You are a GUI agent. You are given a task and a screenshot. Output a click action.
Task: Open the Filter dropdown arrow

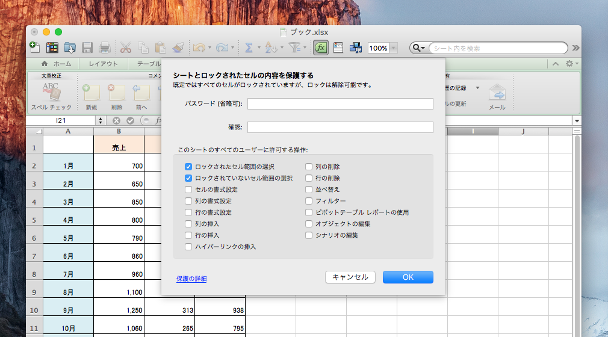[305, 48]
